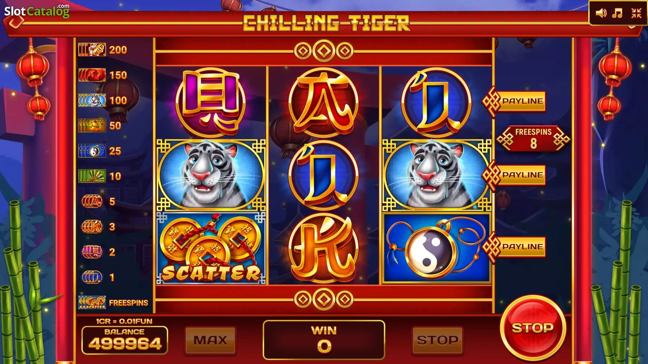Click the SCATTER coins symbol on first reel

click(x=211, y=248)
